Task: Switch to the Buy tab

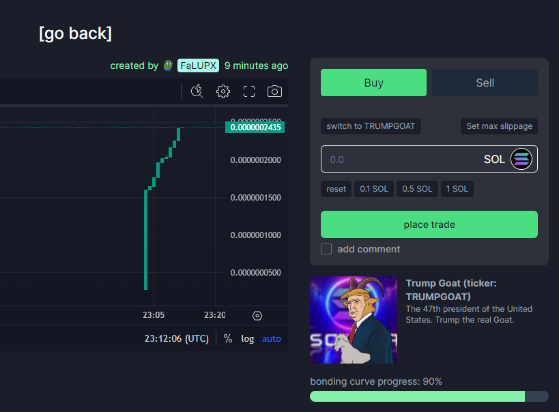Action: (x=373, y=83)
